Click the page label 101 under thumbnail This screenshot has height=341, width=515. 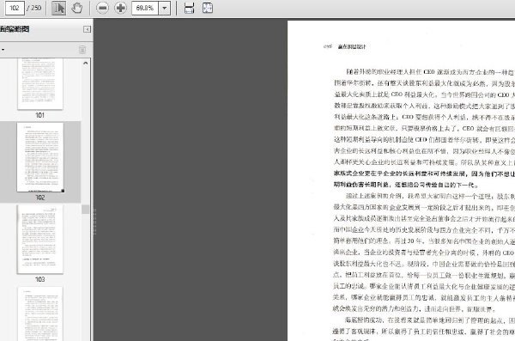point(39,115)
